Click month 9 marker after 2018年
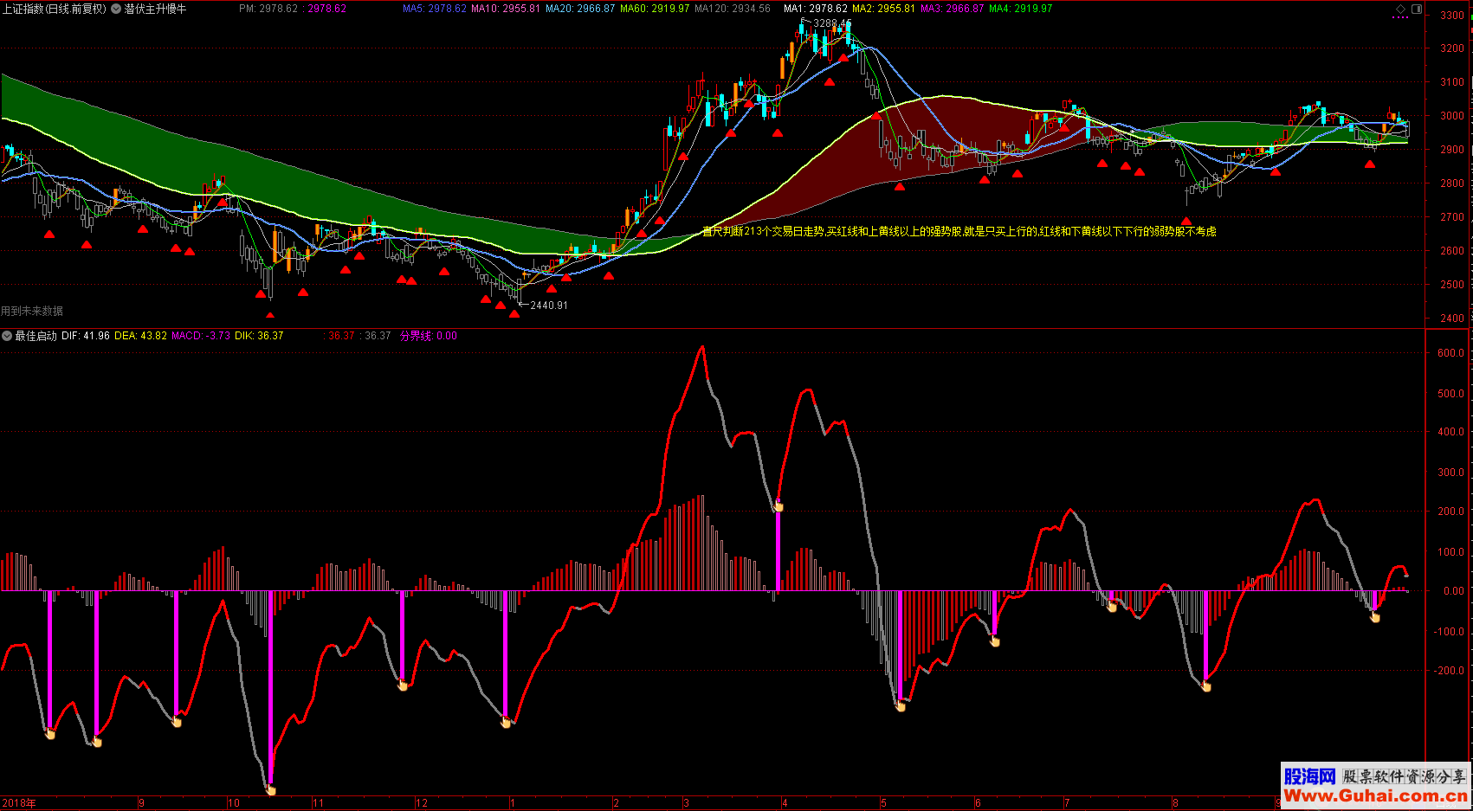 (x=142, y=803)
